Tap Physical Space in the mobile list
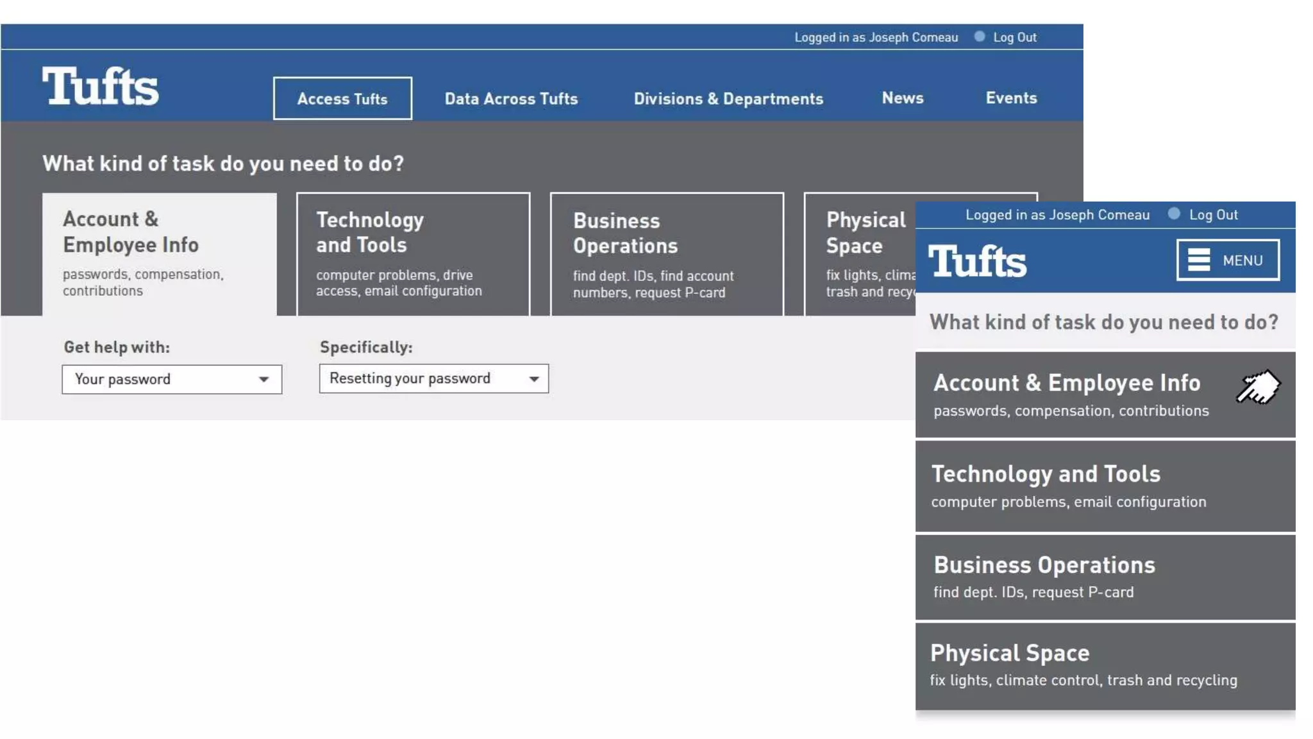The height and width of the screenshot is (739, 1313). coord(1105,666)
